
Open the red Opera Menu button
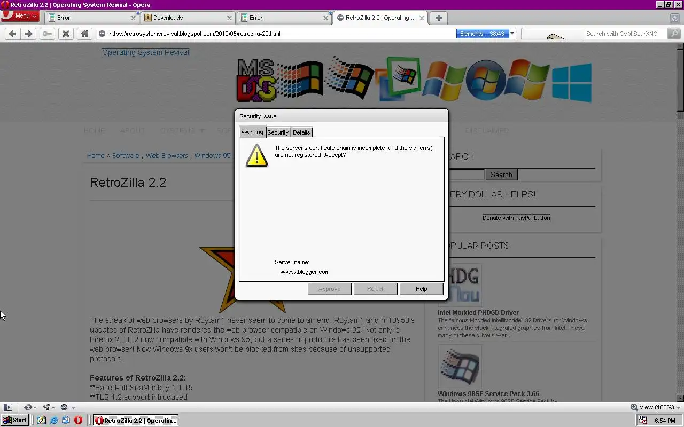point(20,15)
